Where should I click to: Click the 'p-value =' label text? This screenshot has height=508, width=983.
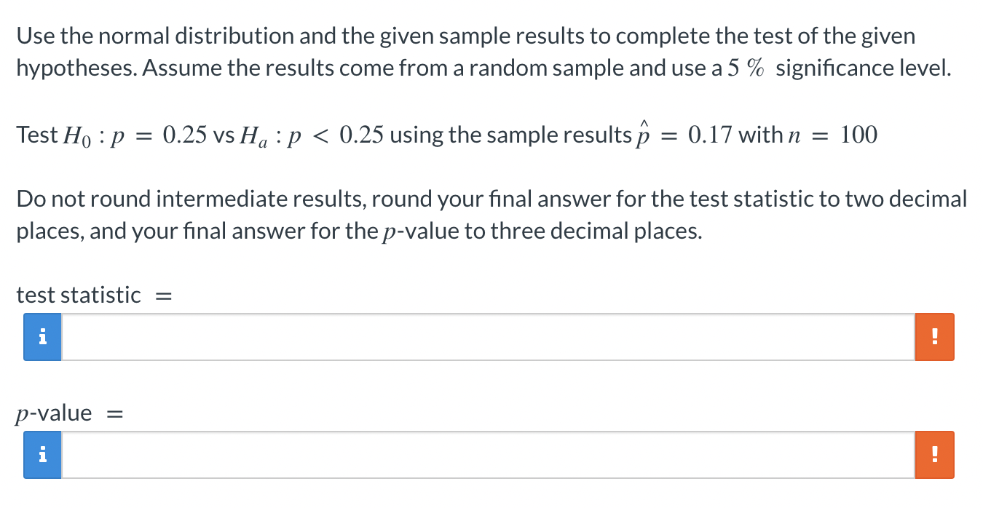(x=69, y=413)
